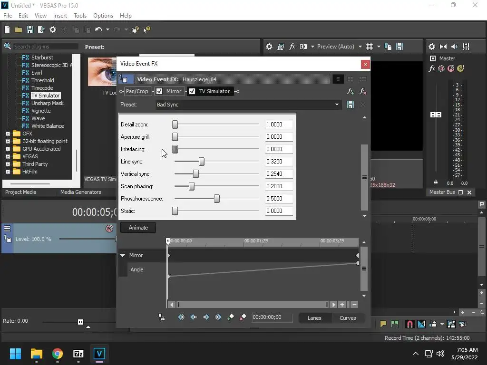The image size is (487, 365).
Task: Open the undo history dropdown arrow
Action: 107,29
